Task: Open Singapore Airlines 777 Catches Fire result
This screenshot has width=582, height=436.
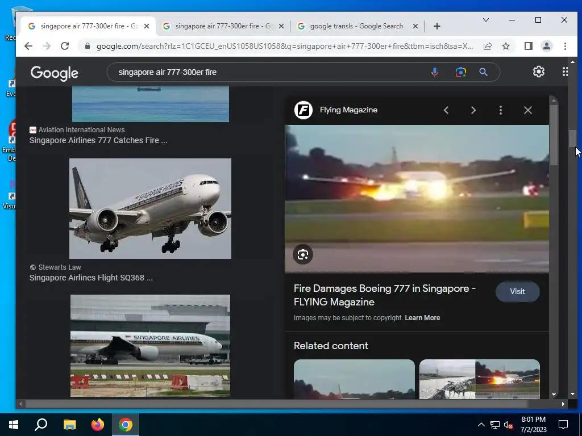Action: 98,140
